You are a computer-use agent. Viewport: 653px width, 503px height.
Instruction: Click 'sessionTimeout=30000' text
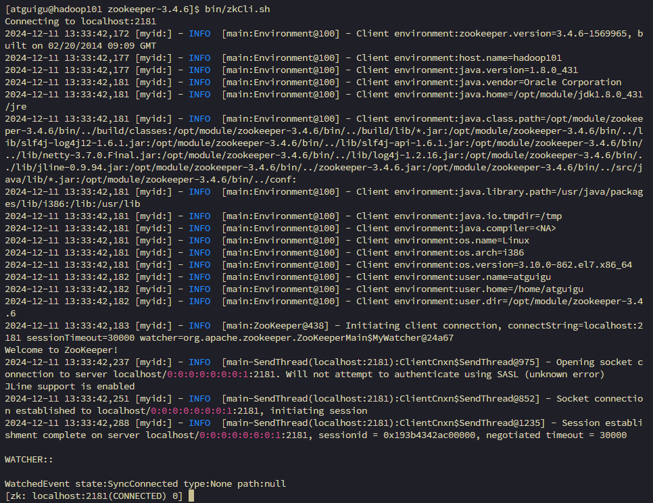[80, 337]
